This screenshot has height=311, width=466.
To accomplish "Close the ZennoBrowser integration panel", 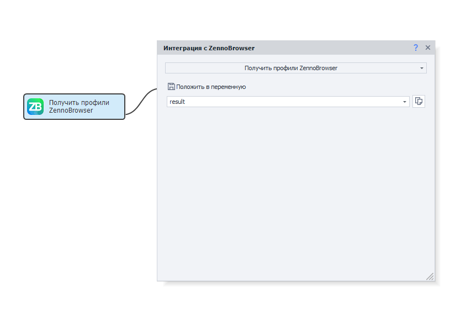I will 427,48.
